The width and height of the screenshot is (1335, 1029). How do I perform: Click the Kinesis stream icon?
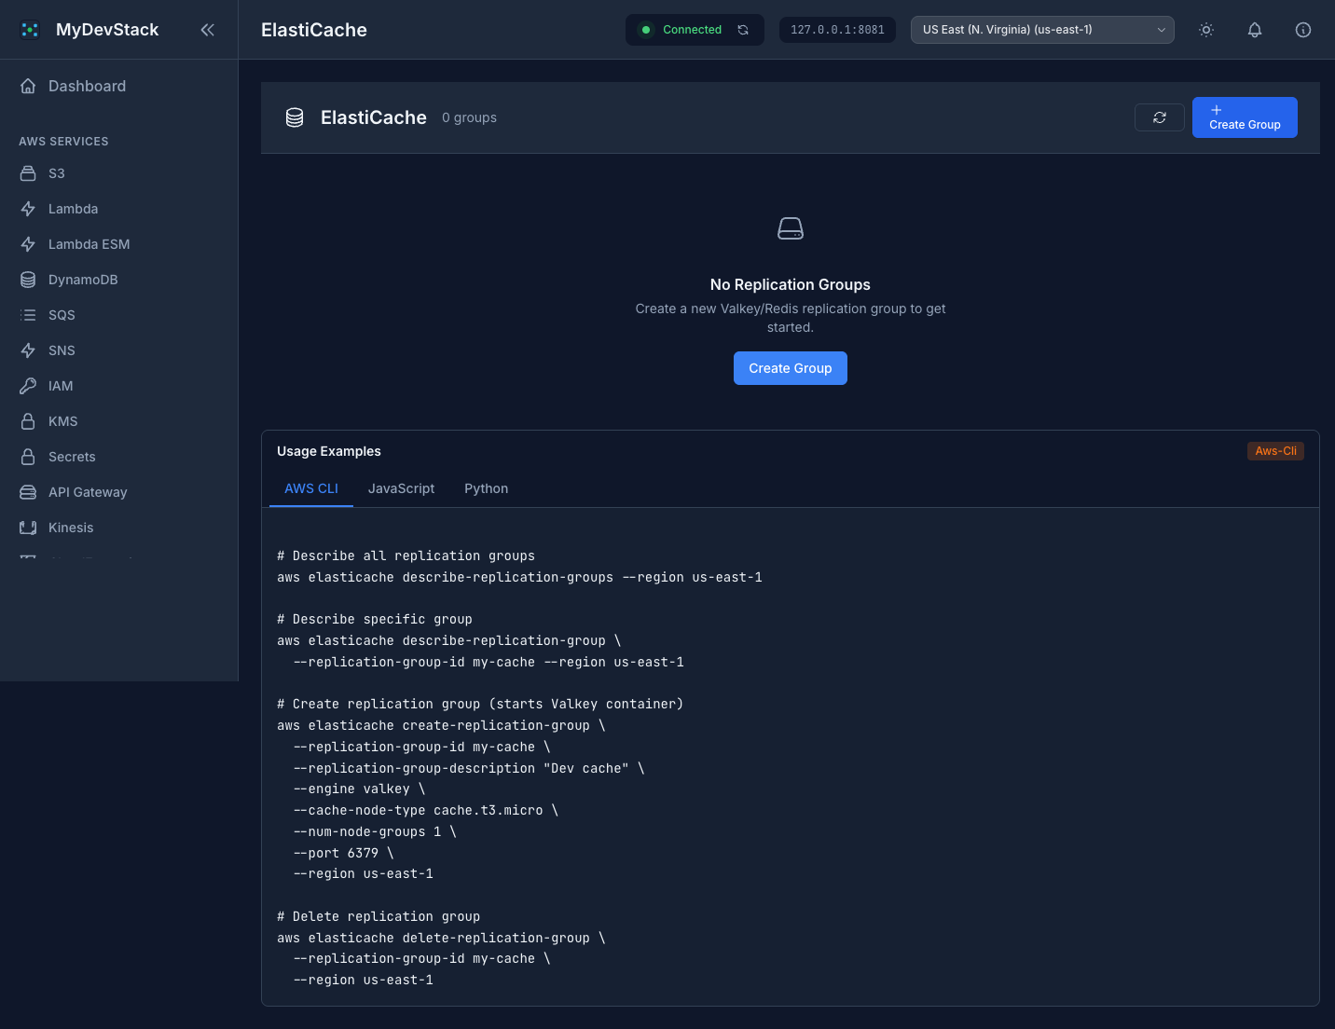pos(28,528)
